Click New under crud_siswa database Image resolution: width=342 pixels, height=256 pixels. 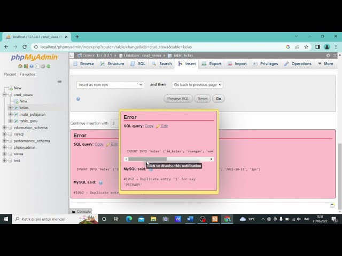click(23, 101)
